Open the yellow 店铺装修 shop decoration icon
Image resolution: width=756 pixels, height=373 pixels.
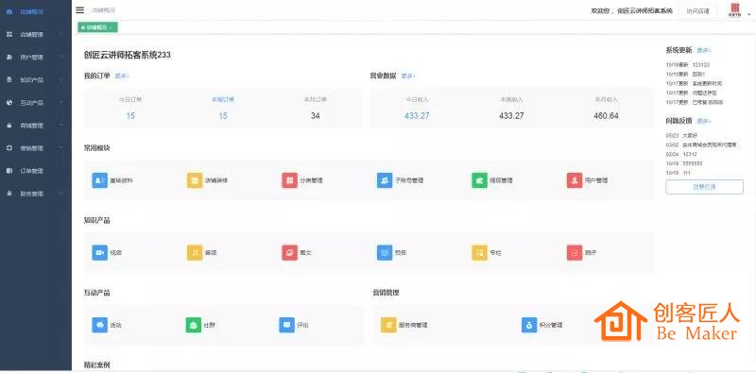195,180
